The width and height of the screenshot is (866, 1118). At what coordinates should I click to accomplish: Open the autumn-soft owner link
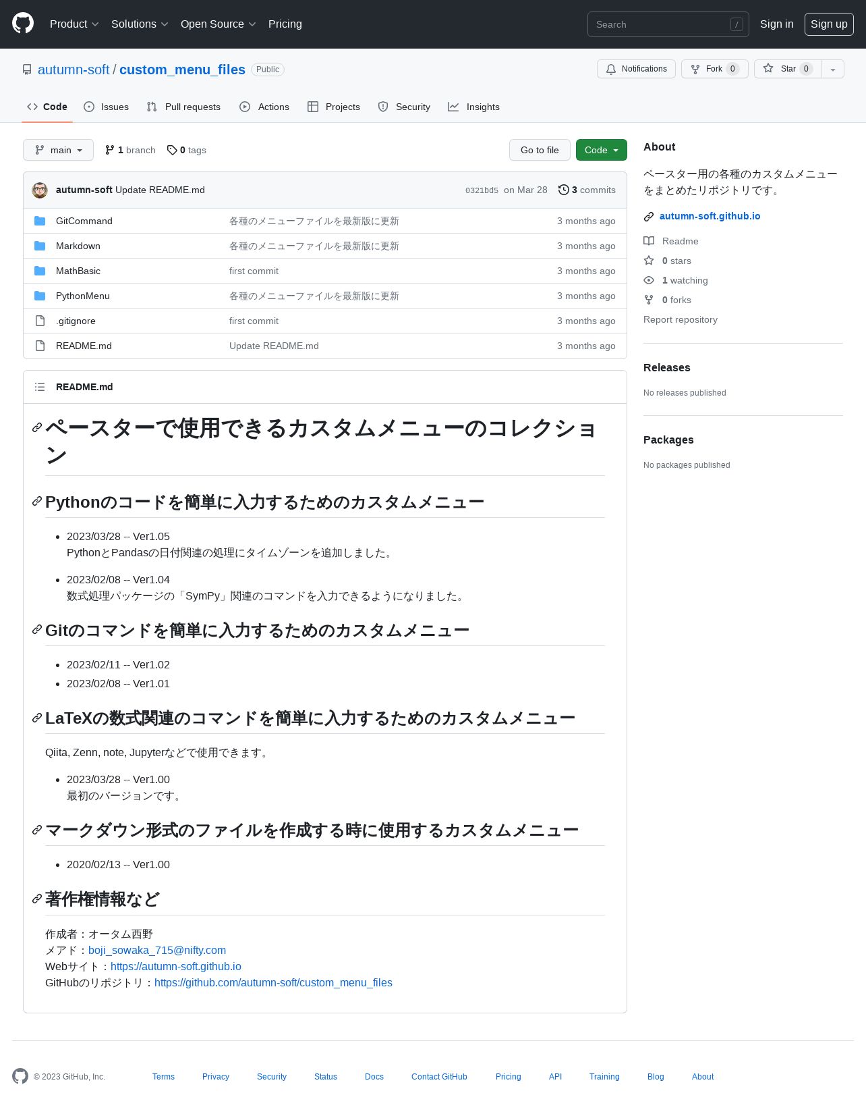click(x=74, y=70)
